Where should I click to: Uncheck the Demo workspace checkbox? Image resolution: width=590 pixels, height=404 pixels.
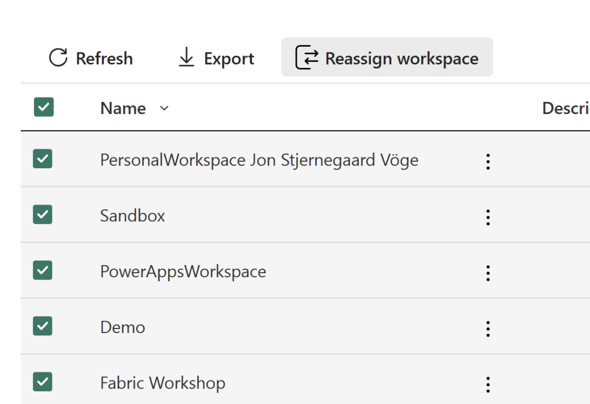(43, 326)
